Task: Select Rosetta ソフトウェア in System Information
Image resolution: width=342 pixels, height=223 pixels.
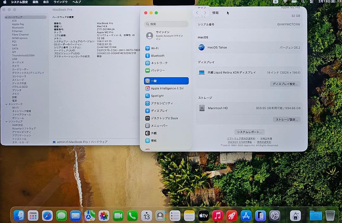Action: coord(24,128)
